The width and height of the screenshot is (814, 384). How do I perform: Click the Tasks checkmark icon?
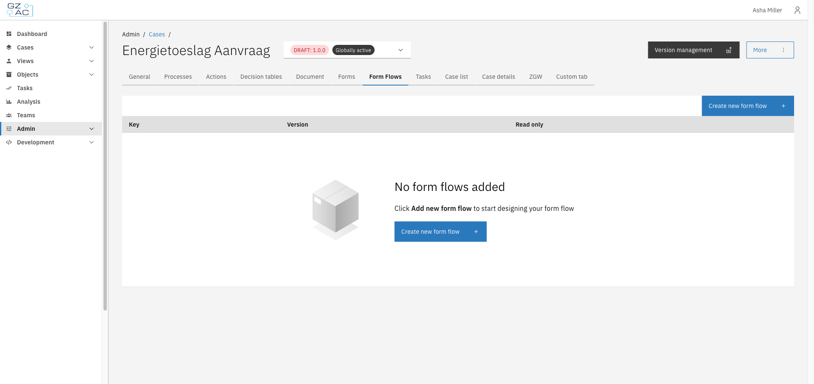click(9, 88)
